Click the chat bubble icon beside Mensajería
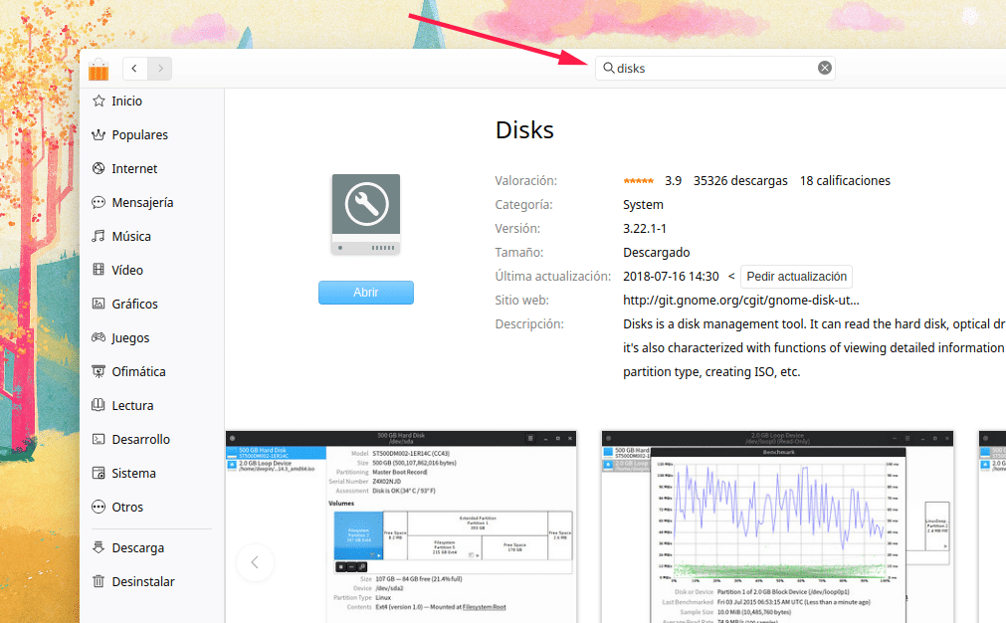The image size is (1006, 623). [99, 202]
